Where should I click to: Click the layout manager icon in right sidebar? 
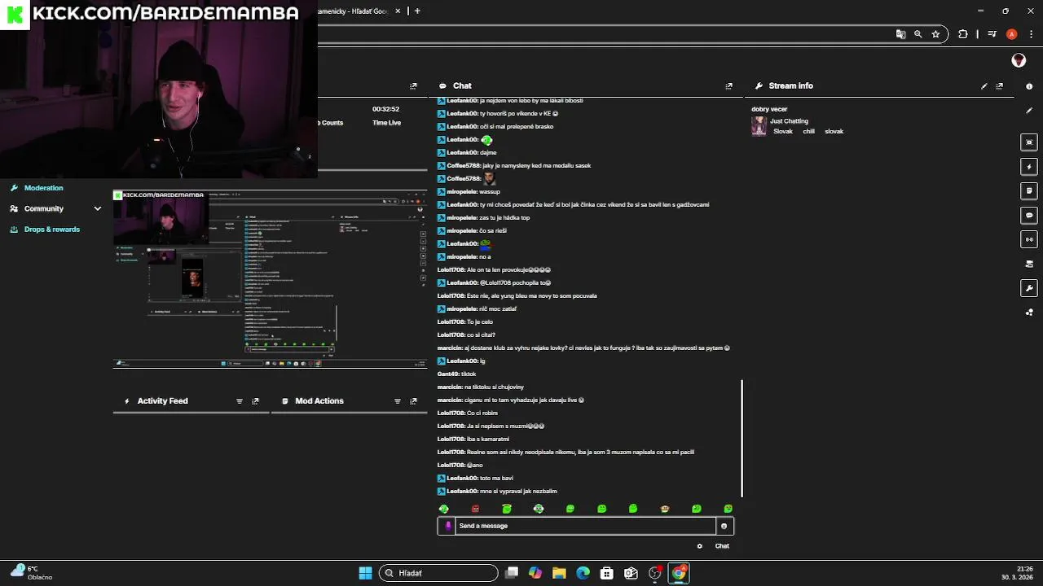(1029, 264)
